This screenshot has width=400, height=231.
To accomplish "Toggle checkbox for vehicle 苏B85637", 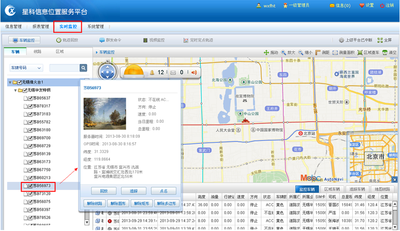I will (x=30, y=98).
